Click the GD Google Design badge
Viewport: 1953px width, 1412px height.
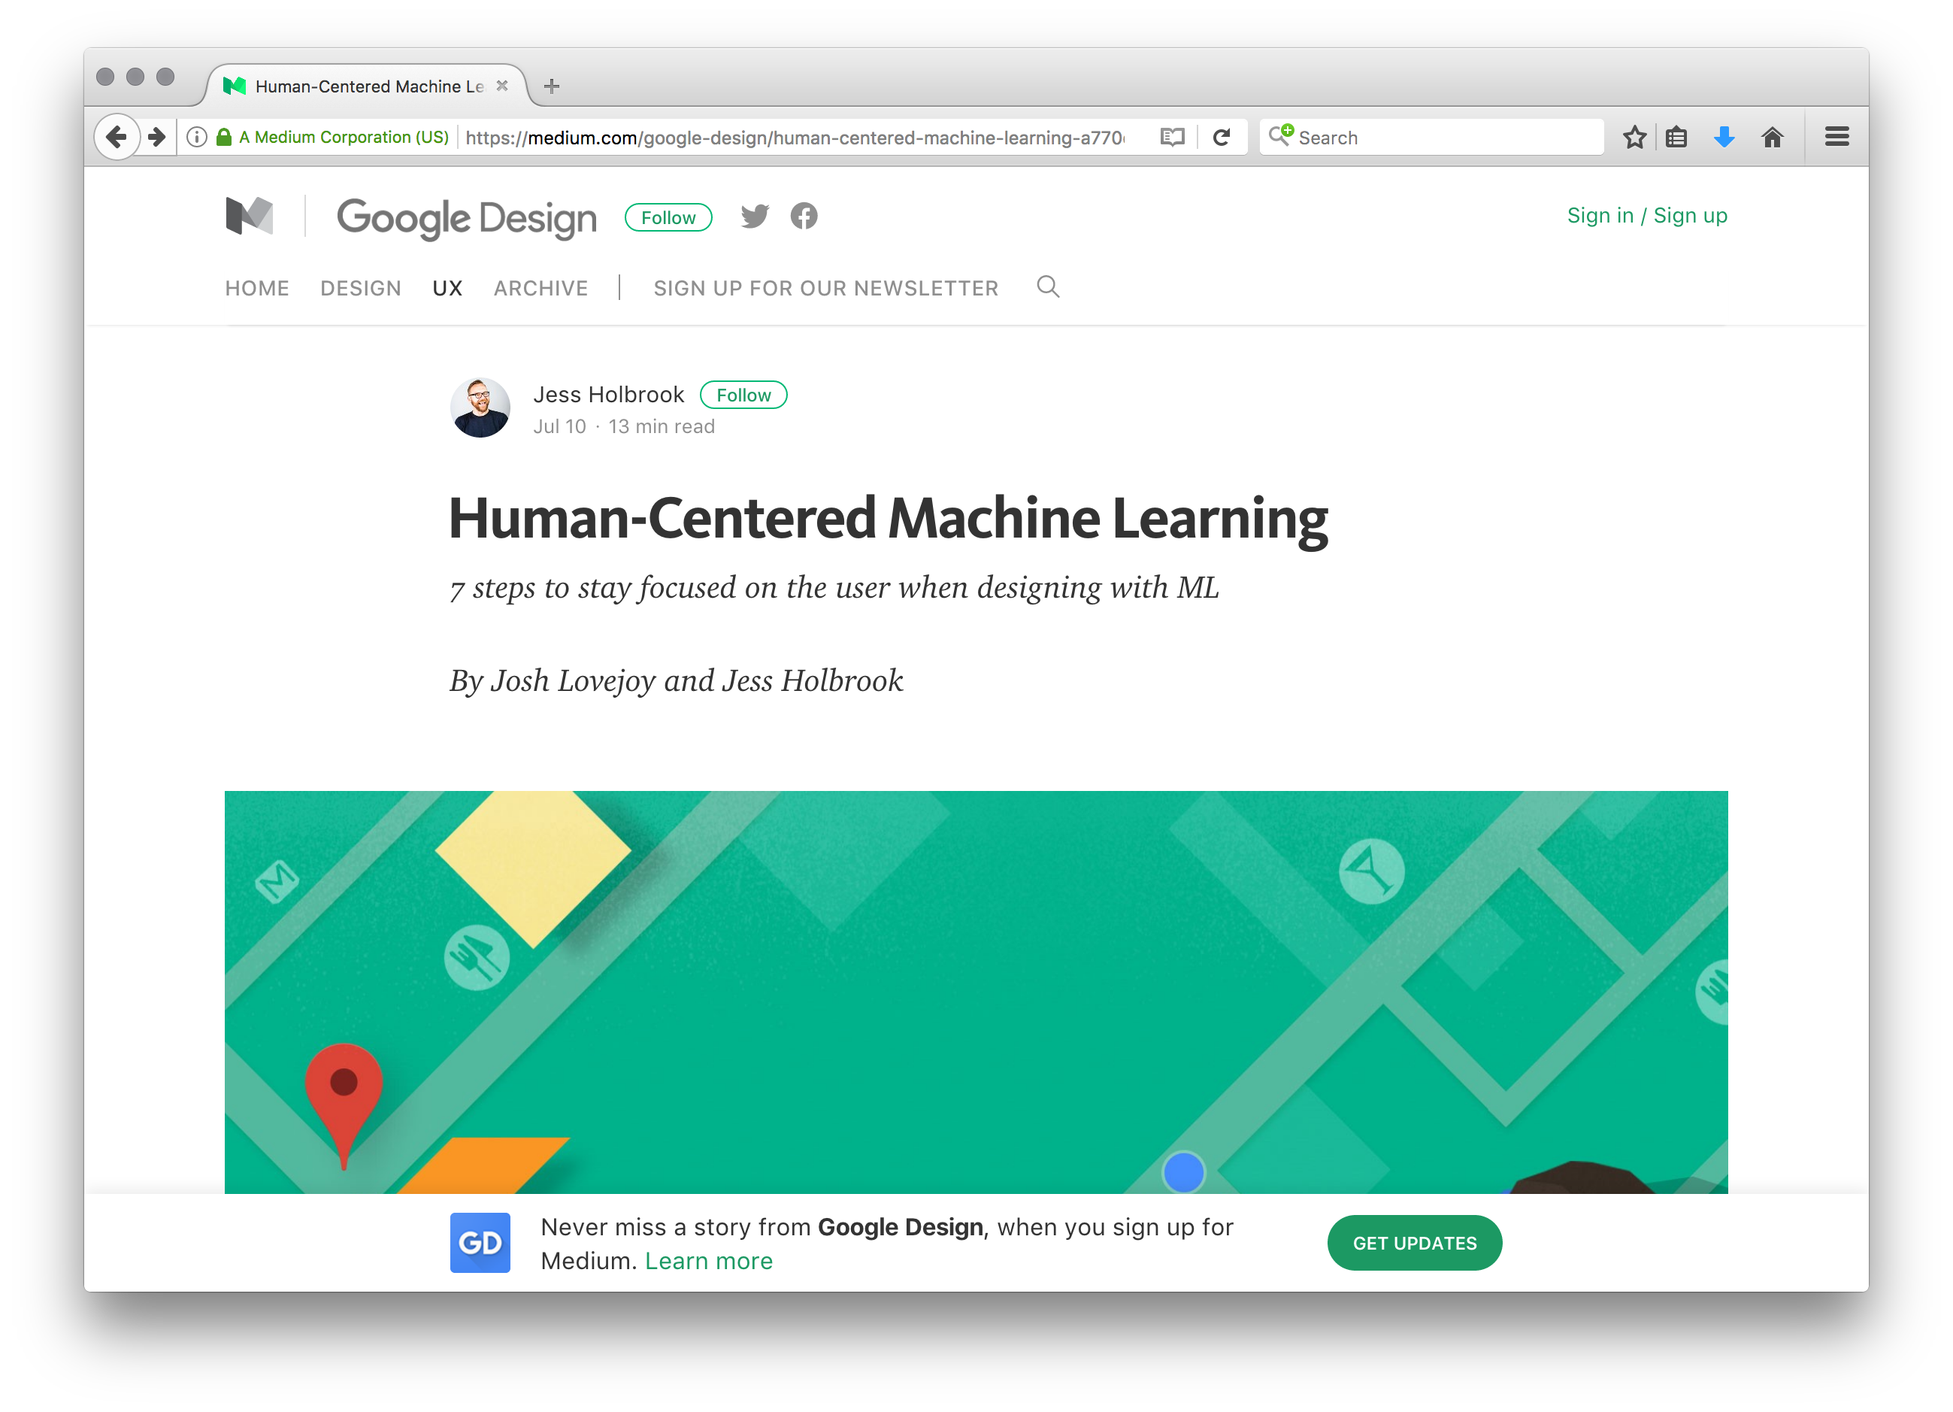(x=480, y=1242)
